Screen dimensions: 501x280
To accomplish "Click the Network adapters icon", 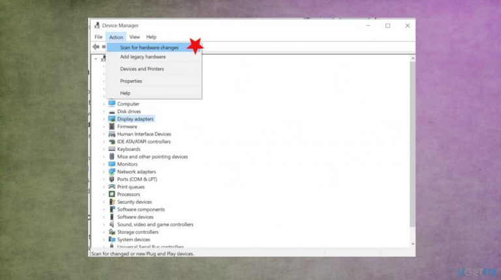I will pyautogui.click(x=112, y=171).
